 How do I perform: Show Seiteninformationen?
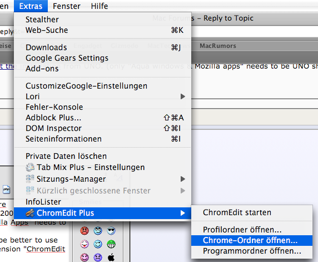click(103, 139)
